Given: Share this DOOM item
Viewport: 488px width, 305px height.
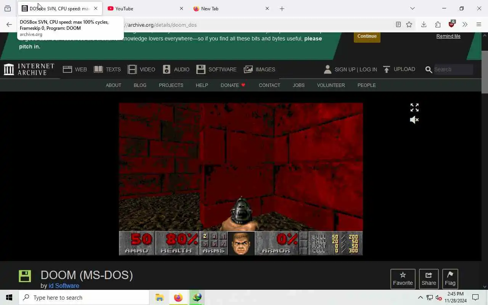Looking at the screenshot, I should click(429, 279).
